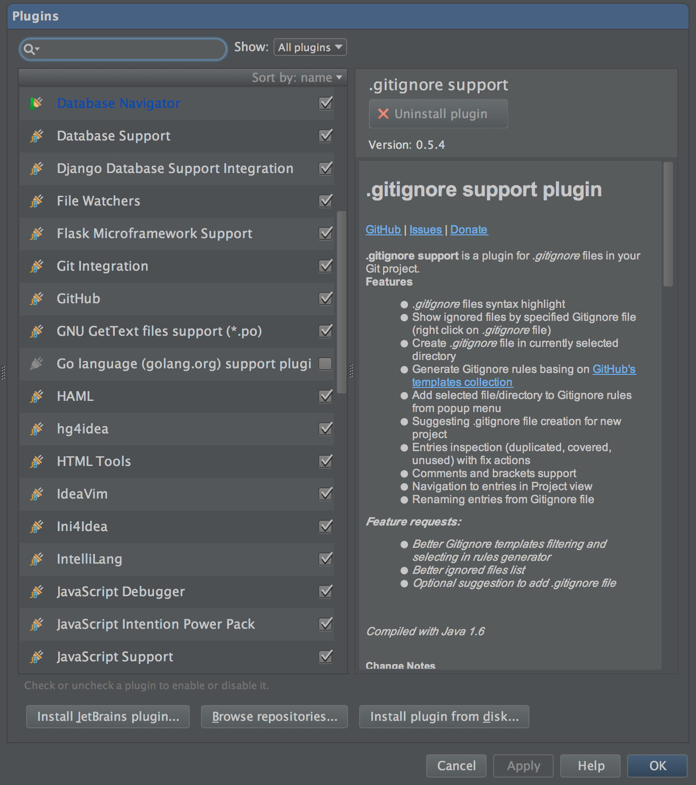Select JavaScript Intention Power Pack row
Viewport: 696px width, 785px height.
[x=177, y=624]
